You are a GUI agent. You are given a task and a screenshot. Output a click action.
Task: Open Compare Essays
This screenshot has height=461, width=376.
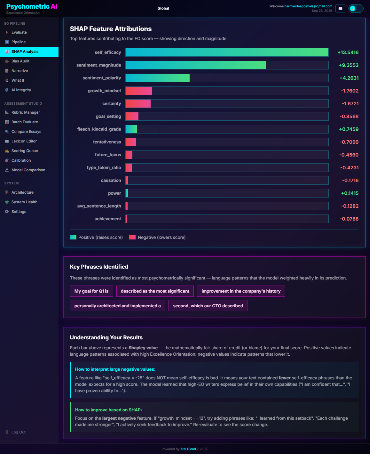(29, 132)
